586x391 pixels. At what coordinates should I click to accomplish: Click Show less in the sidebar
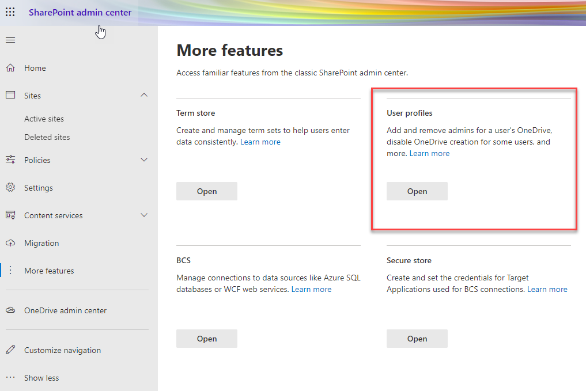(x=41, y=378)
